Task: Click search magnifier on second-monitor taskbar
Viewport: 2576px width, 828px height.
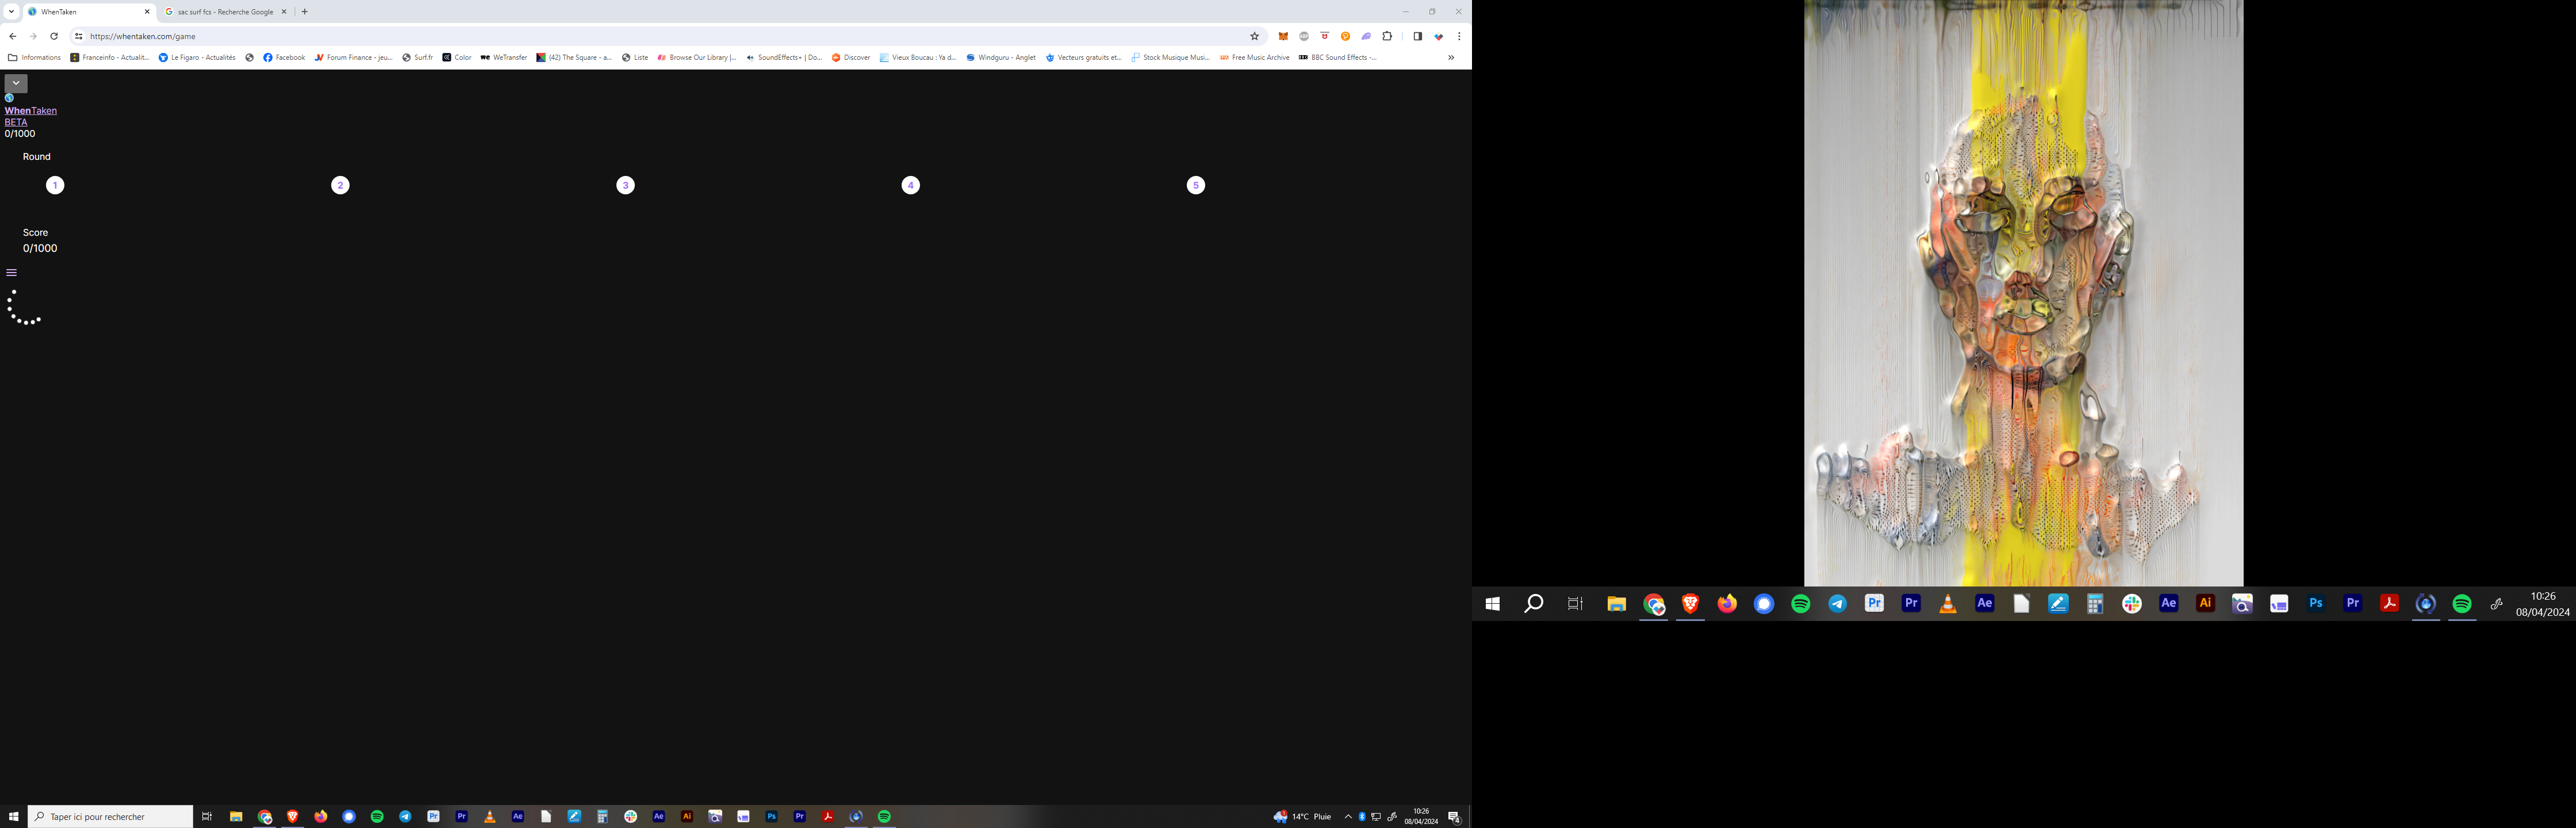Action: pyautogui.click(x=1533, y=603)
